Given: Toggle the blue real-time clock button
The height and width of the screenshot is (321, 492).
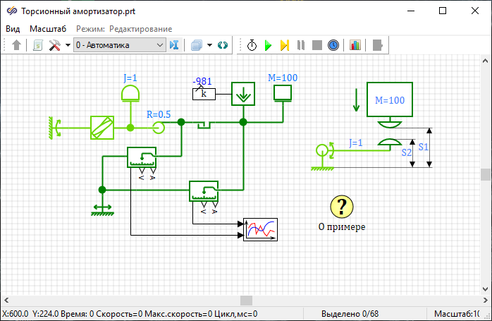Looking at the screenshot, I should coord(333,45).
